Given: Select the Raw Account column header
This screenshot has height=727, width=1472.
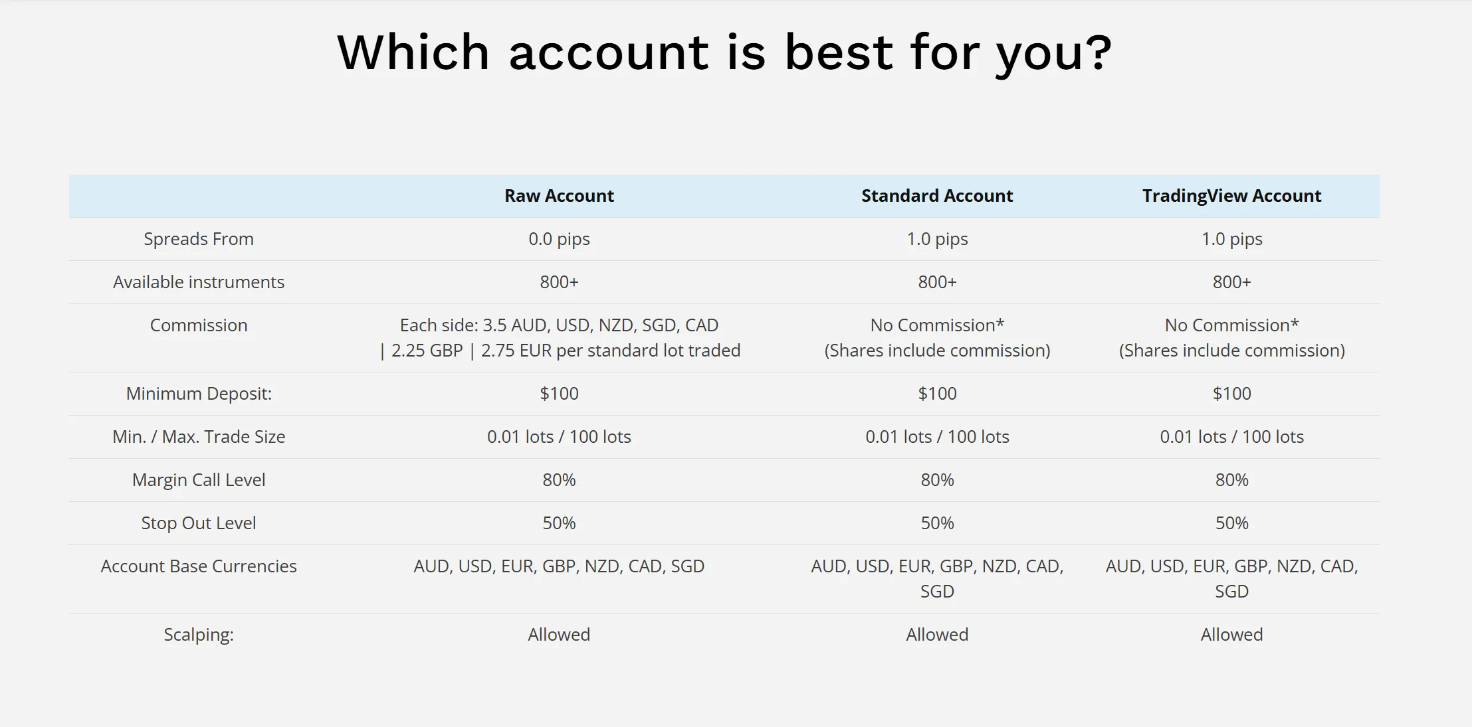Looking at the screenshot, I should click(x=559, y=196).
